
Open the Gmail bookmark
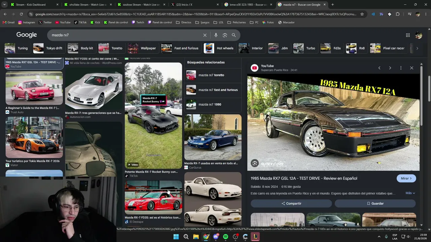point(8,23)
